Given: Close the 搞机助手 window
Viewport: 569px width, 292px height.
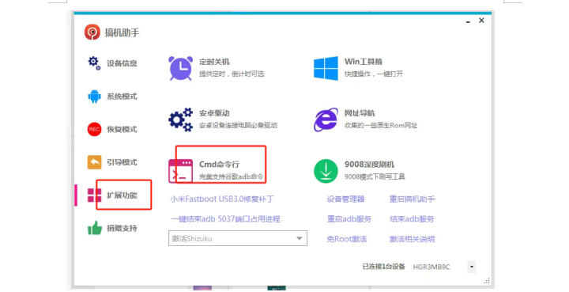Looking at the screenshot, I should [481, 21].
